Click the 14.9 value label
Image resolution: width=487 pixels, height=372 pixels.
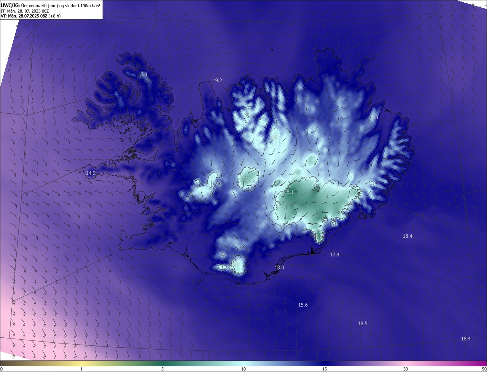click(91, 173)
